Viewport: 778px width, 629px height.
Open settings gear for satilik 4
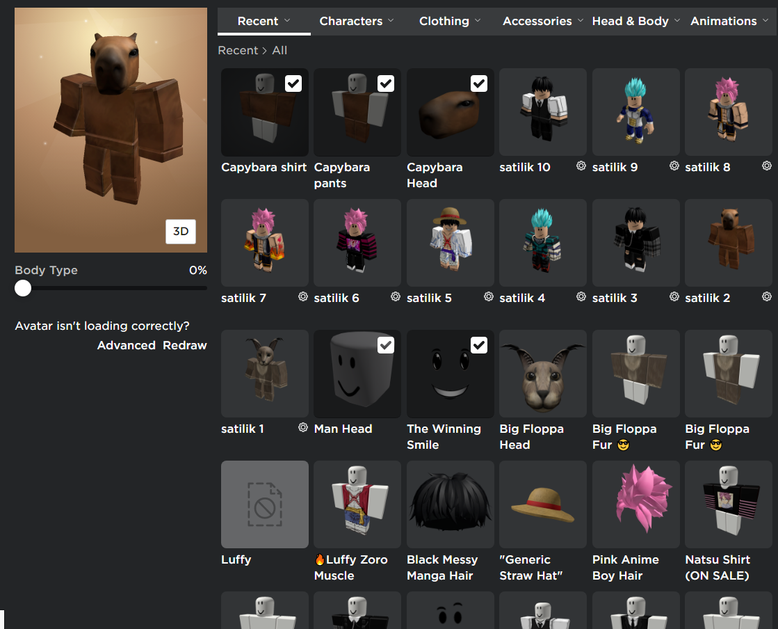(581, 297)
